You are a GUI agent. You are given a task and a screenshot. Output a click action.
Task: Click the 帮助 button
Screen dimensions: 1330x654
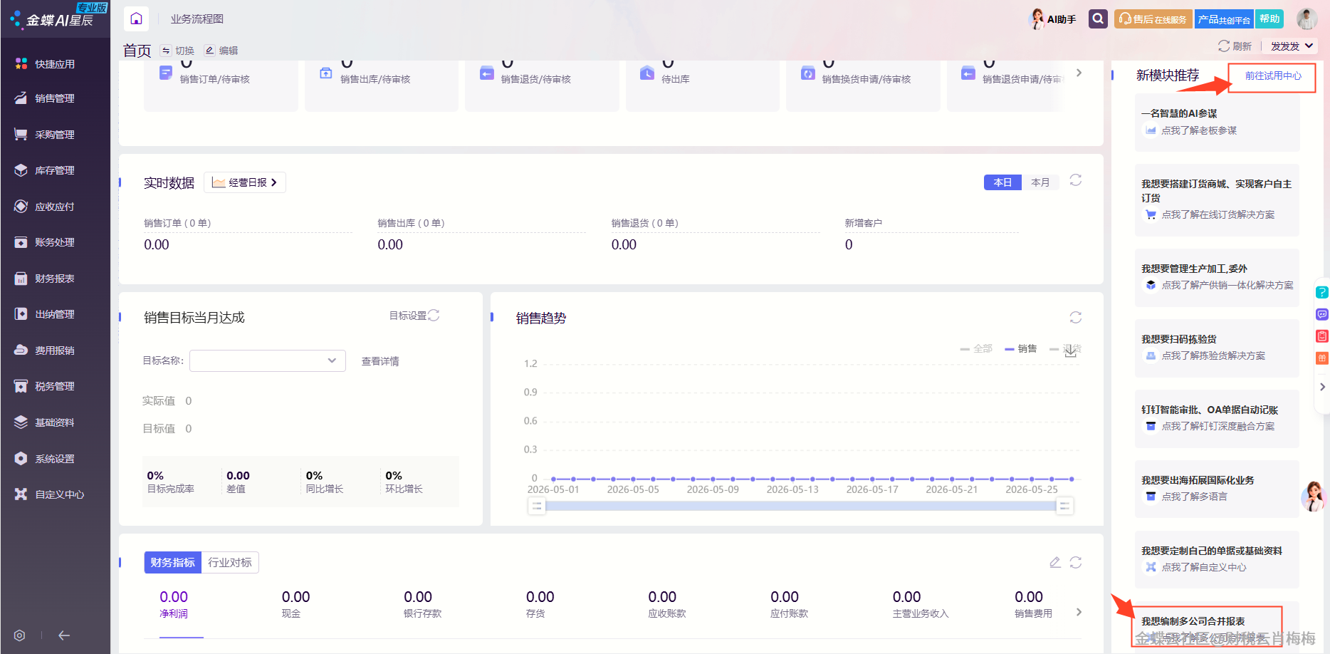coord(1269,19)
